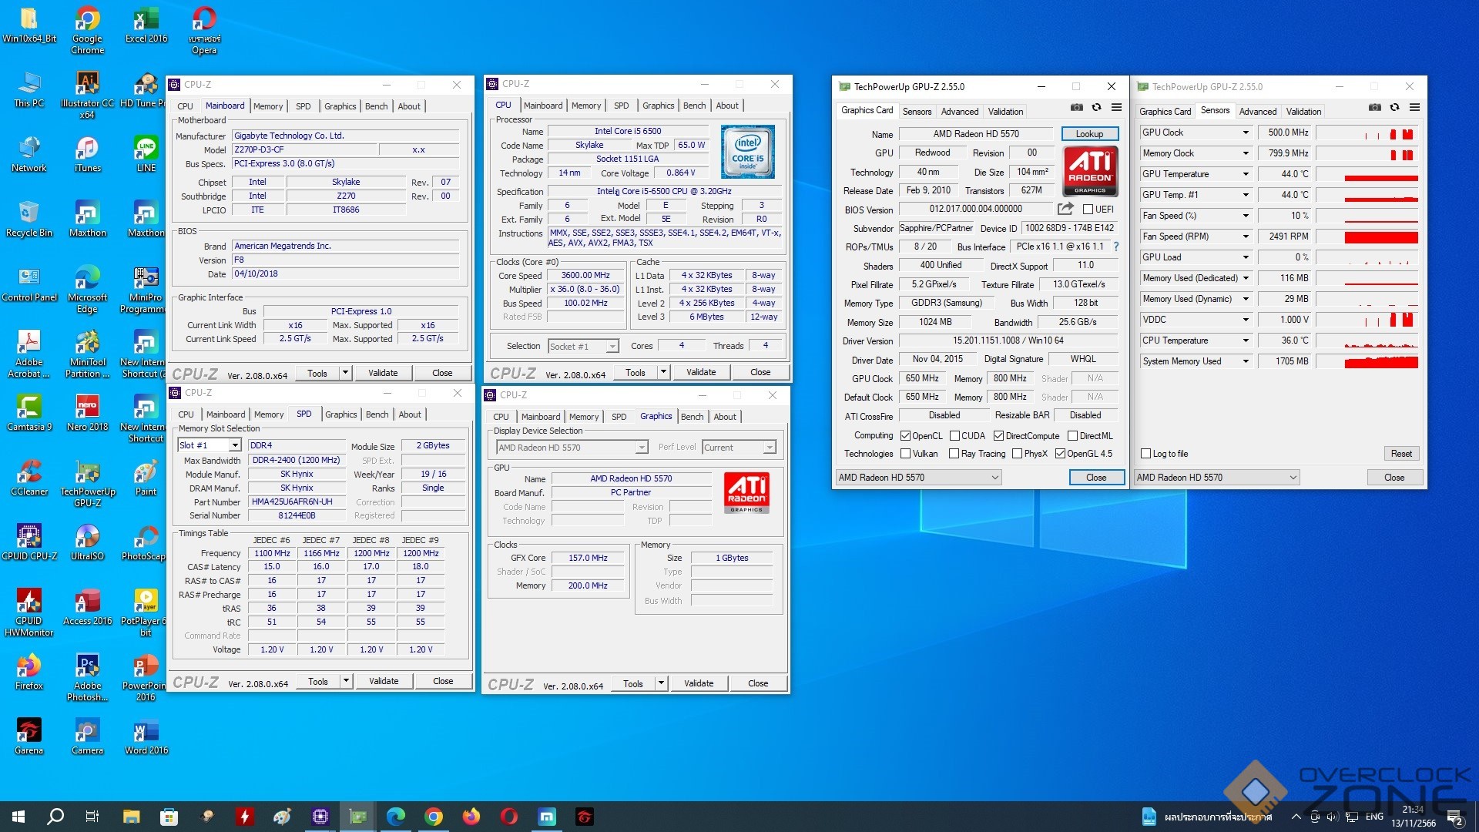Click the Bus Interface question mark icon
The image size is (1479, 832).
(1115, 247)
